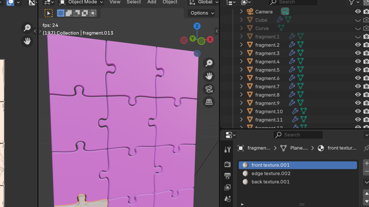The height and width of the screenshot is (207, 369).
Task: Open the Select menu
Action: (x=134, y=2)
